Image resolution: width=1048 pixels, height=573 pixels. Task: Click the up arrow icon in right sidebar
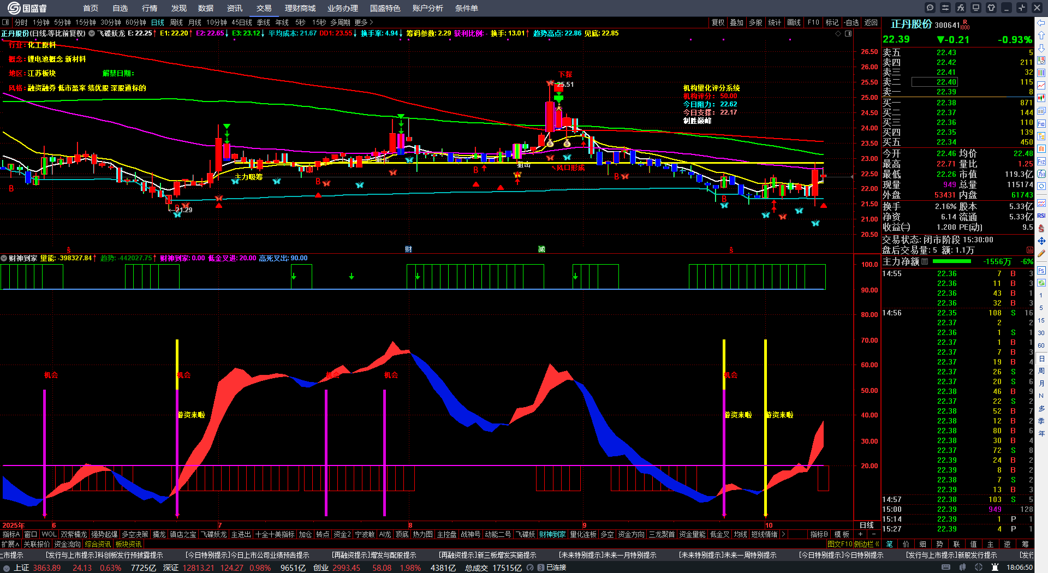click(x=1041, y=35)
